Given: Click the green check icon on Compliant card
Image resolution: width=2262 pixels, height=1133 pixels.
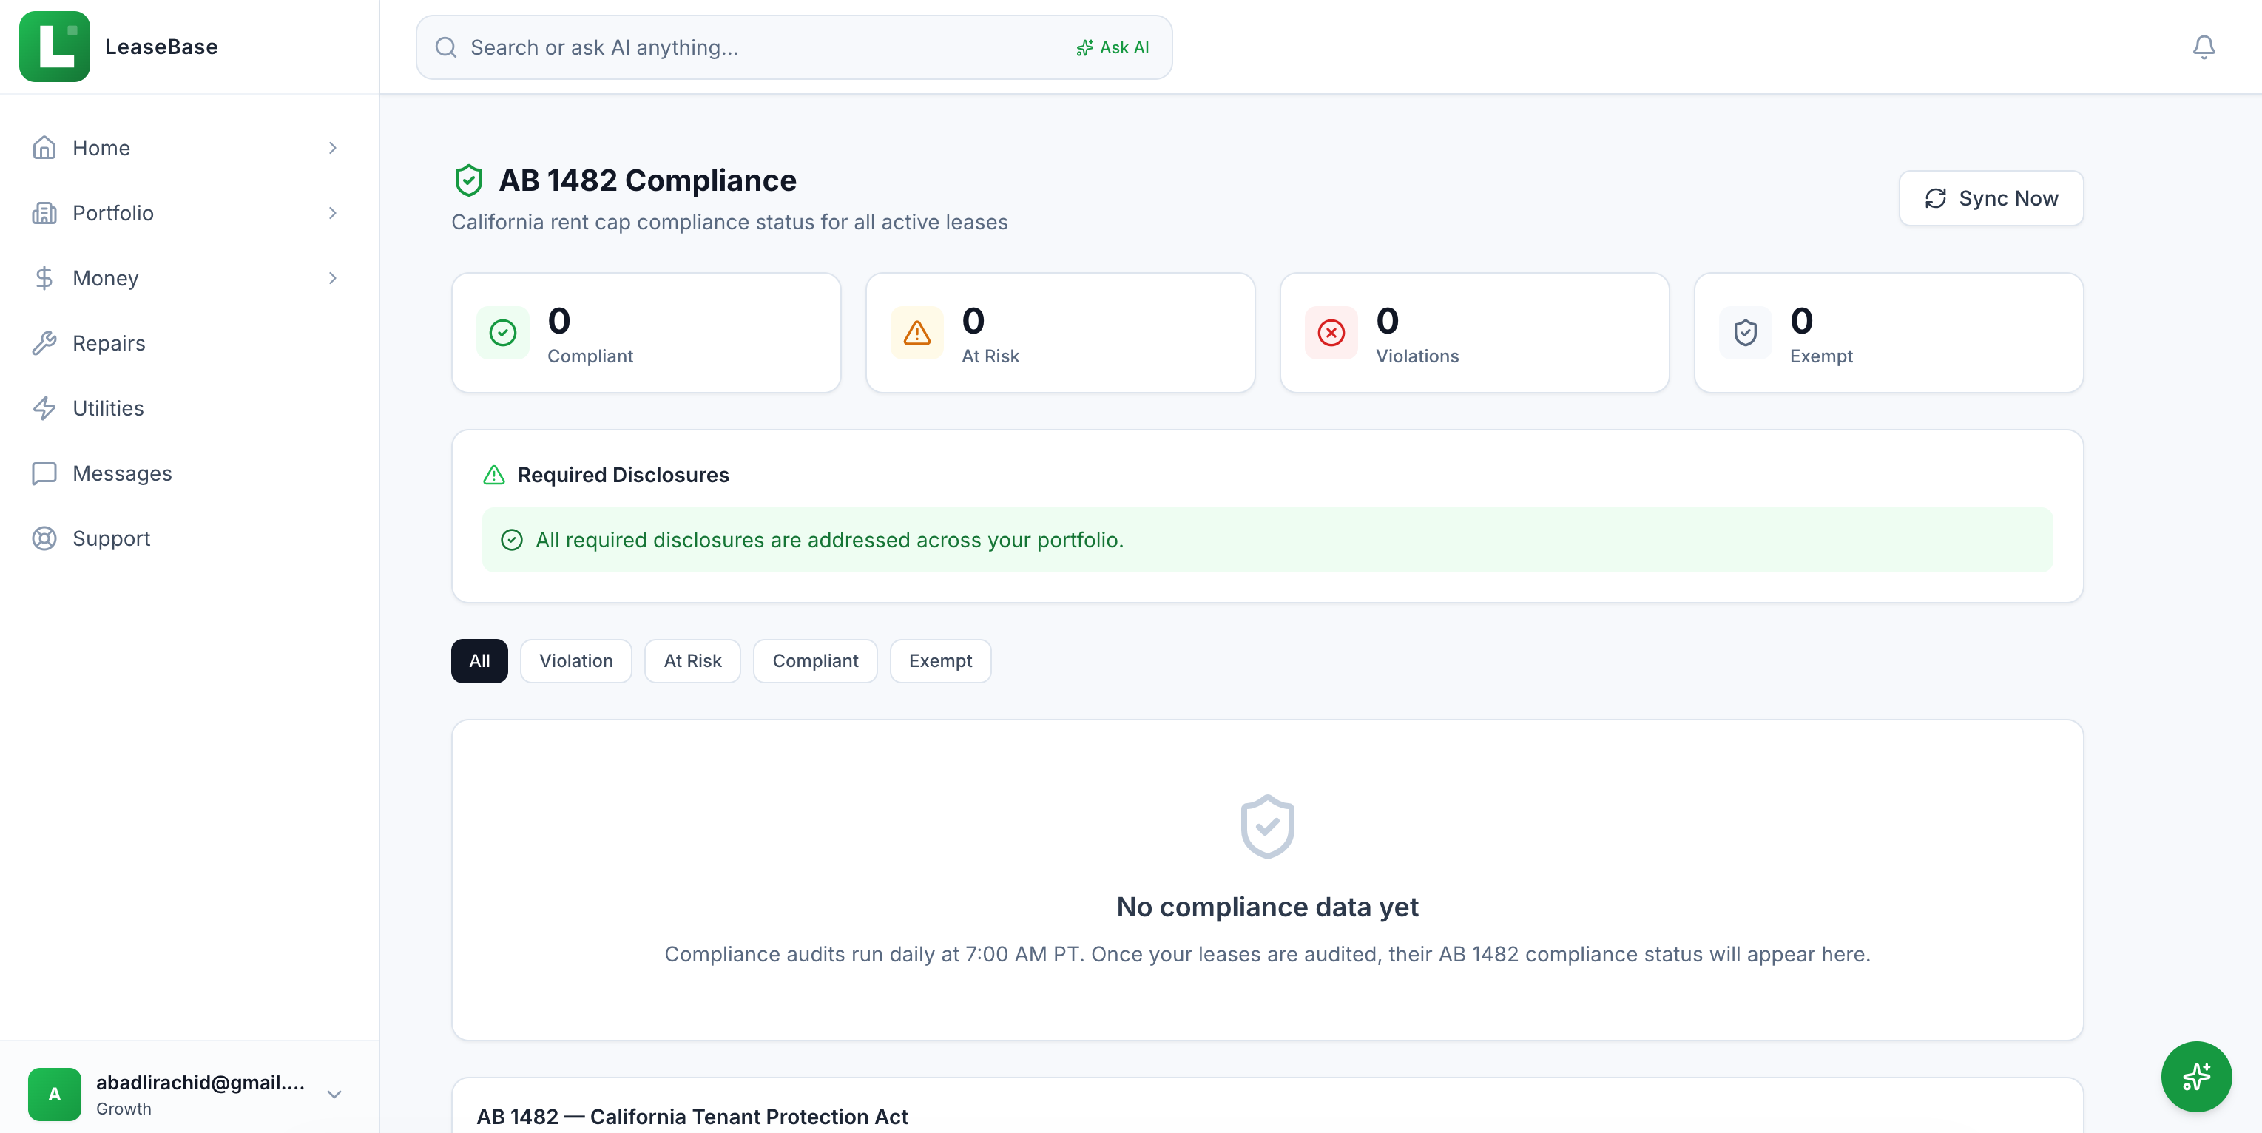Looking at the screenshot, I should (503, 333).
